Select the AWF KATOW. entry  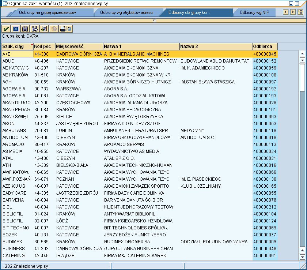click(16, 172)
